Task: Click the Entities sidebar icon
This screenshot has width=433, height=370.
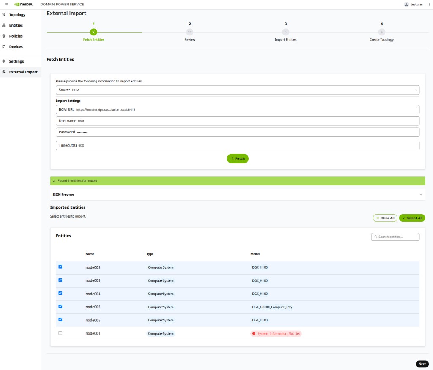Action: tap(4, 25)
